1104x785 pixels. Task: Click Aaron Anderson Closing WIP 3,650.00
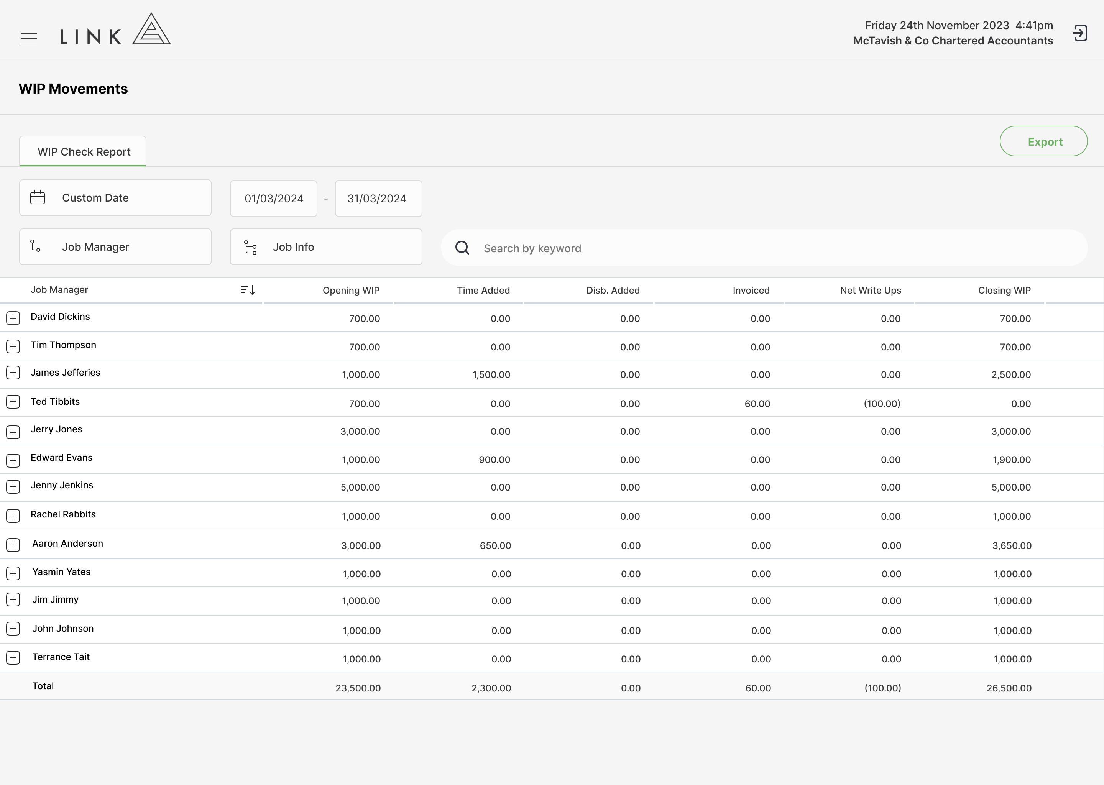(x=1012, y=545)
